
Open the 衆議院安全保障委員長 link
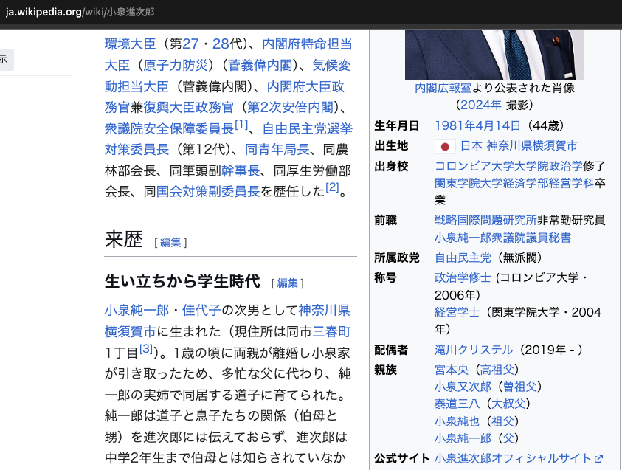pyautogui.click(x=169, y=128)
